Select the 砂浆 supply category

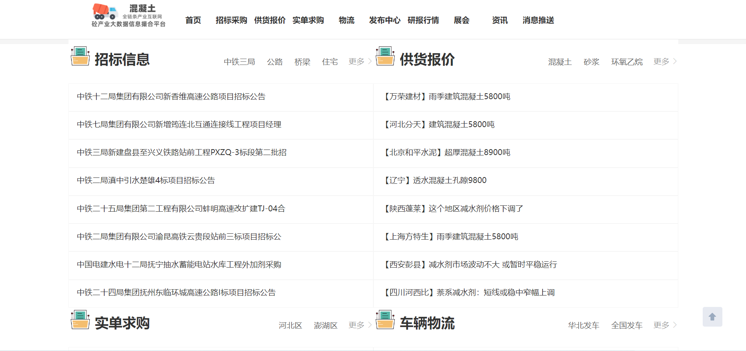tap(591, 62)
